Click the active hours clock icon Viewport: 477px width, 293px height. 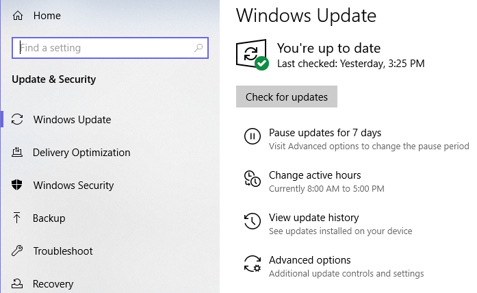pyautogui.click(x=253, y=179)
